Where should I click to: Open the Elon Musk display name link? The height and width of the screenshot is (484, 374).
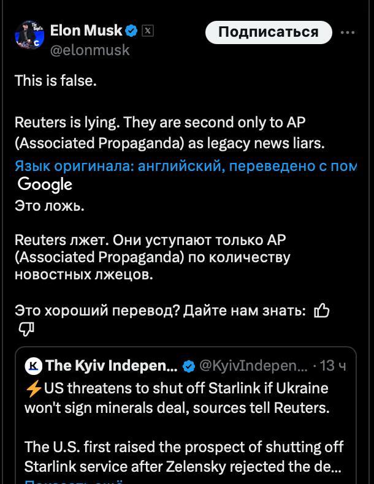point(86,30)
